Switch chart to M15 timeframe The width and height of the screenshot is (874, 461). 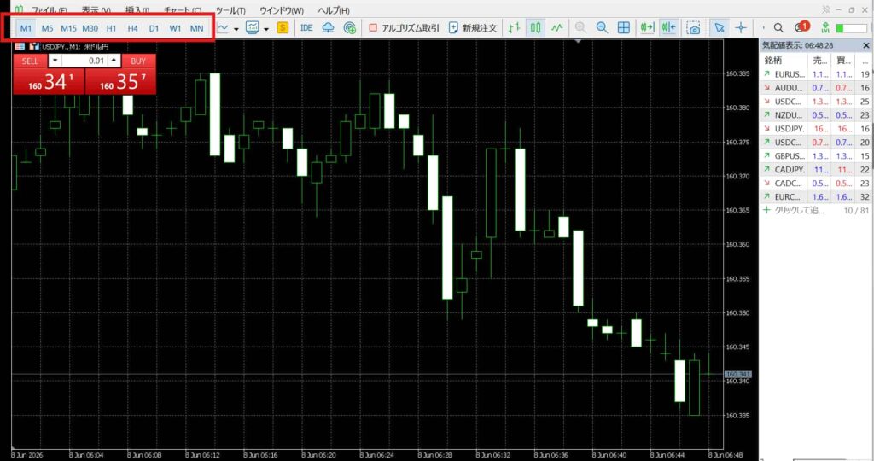68,28
